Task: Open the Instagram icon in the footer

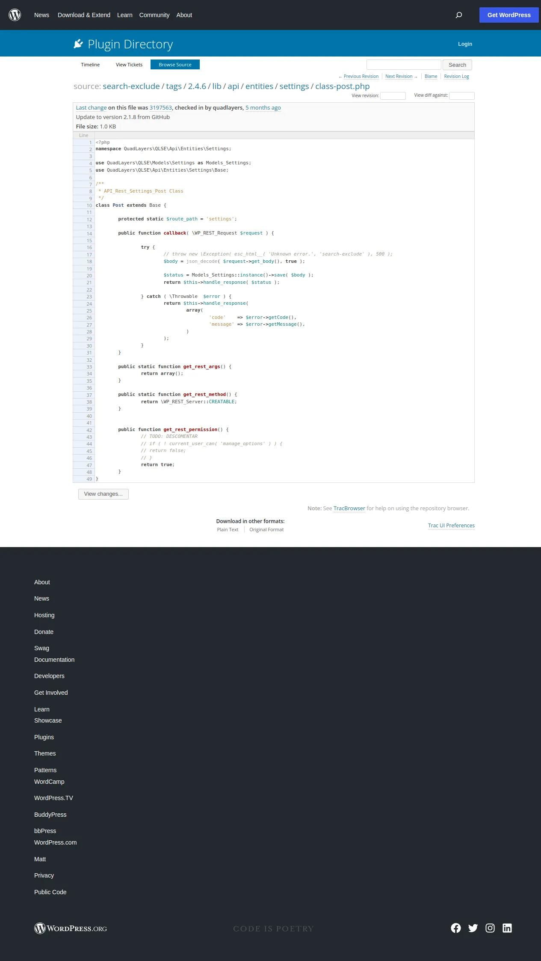Action: 490,928
